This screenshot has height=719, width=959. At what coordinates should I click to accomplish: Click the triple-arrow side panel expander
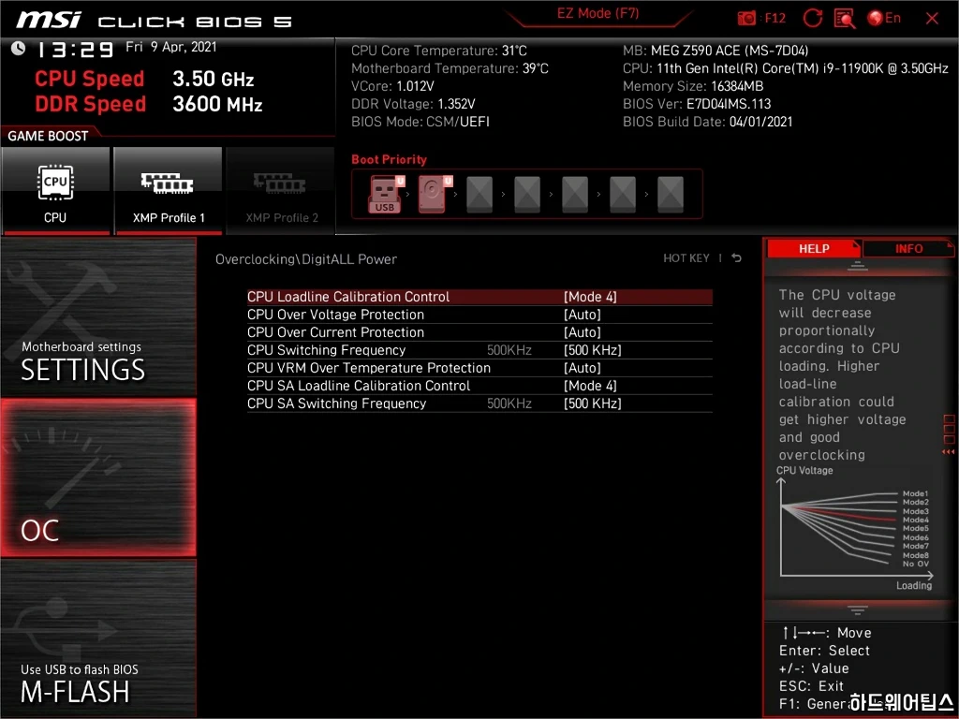pos(949,452)
